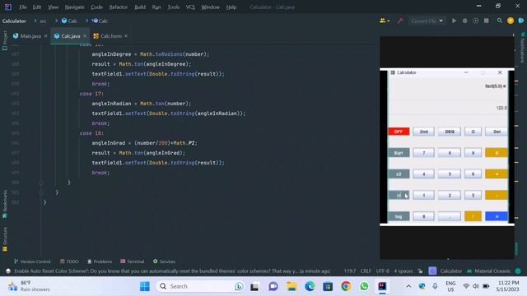Open the File menu
527x296 pixels.
[x=23, y=7]
